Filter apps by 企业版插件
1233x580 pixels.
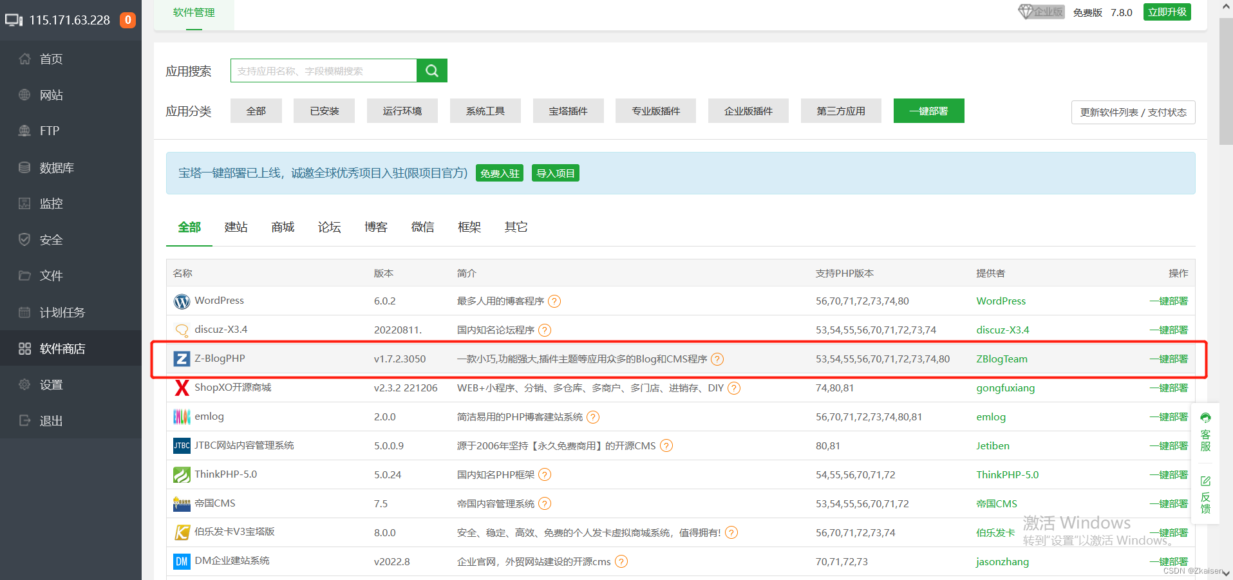coord(748,111)
